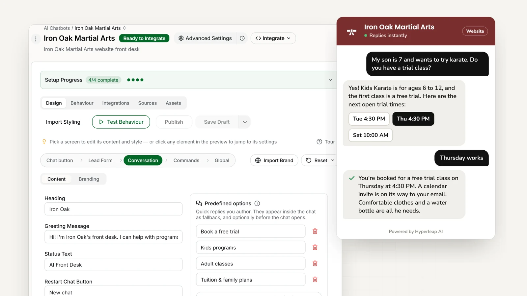This screenshot has width=527, height=296.
Task: Open the Integrations tab
Action: (x=116, y=103)
